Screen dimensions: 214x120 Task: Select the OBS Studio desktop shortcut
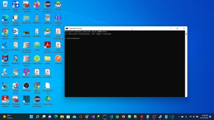pyautogui.click(x=26, y=87)
